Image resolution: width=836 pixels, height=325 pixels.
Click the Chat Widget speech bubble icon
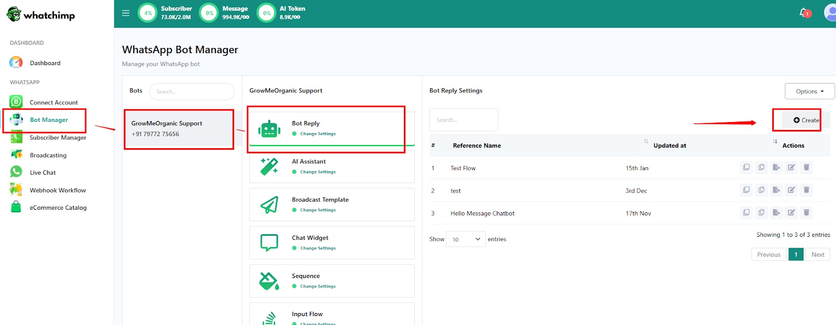(x=269, y=243)
